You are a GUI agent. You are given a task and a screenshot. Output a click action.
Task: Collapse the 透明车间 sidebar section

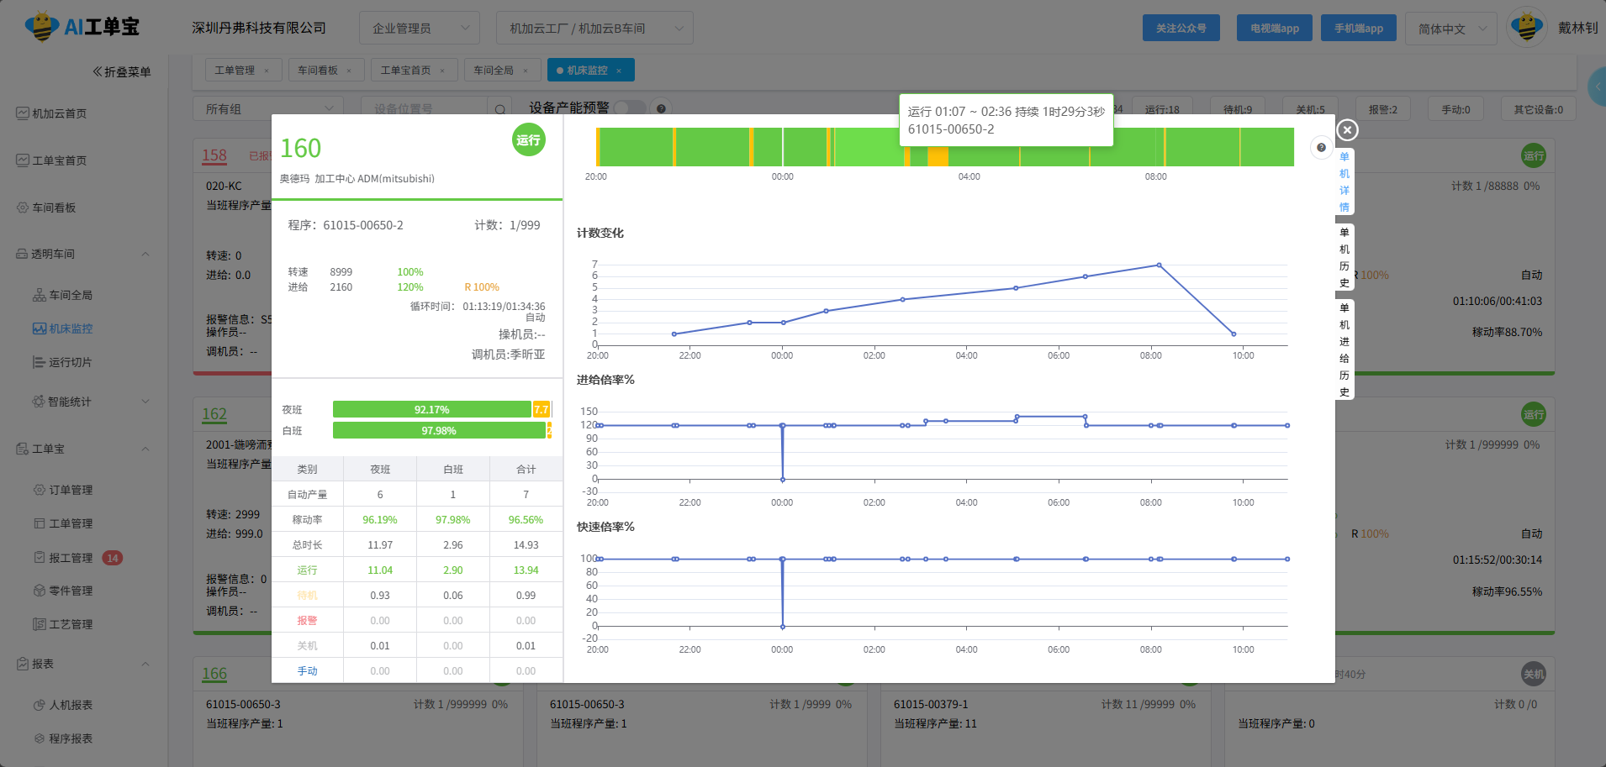point(145,254)
